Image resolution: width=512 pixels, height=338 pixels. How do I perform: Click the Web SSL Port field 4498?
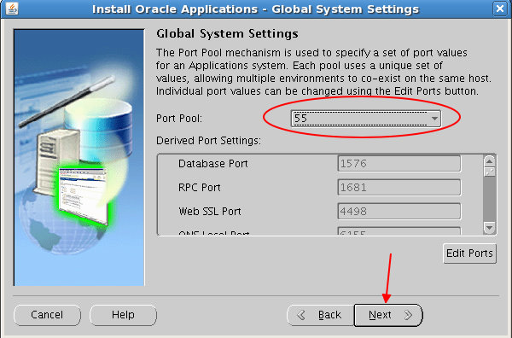[x=399, y=212]
